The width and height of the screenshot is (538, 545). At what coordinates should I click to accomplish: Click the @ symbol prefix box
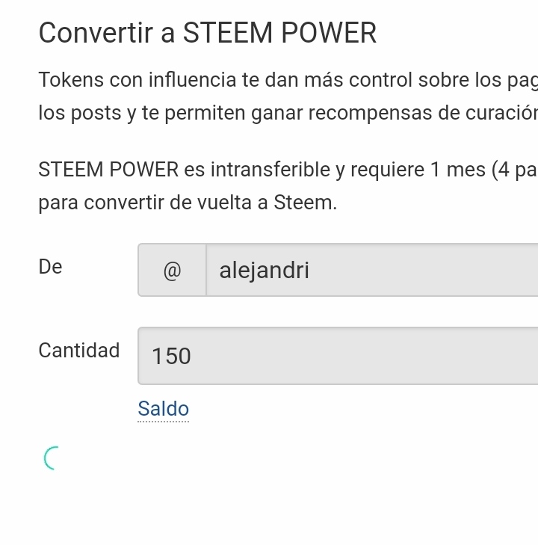pyautogui.click(x=172, y=270)
